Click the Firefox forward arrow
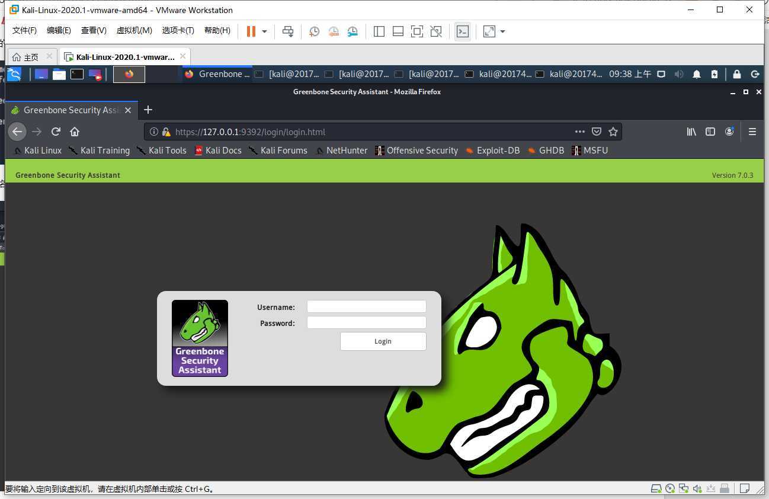The width and height of the screenshot is (769, 499). [x=37, y=132]
